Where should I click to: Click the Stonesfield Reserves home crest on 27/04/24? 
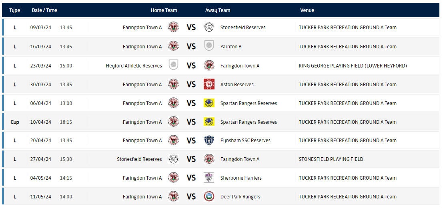173,159
